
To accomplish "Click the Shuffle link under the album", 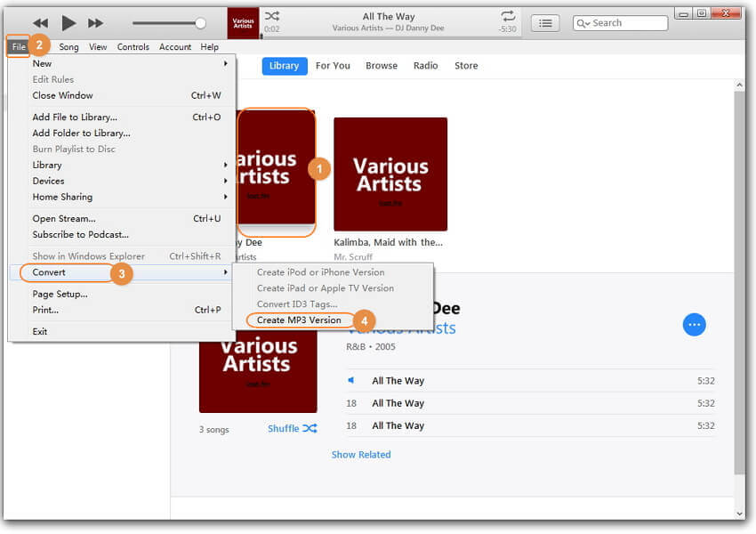I will tap(293, 428).
